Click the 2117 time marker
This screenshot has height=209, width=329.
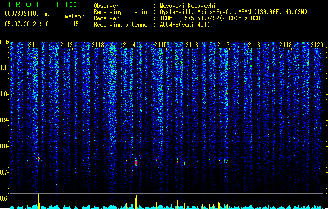click(x=223, y=45)
